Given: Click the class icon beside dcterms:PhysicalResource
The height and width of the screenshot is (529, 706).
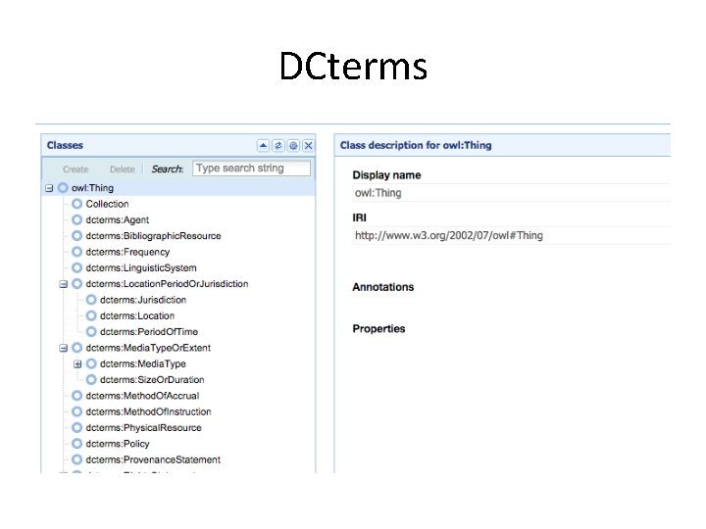Looking at the screenshot, I should click(x=77, y=427).
